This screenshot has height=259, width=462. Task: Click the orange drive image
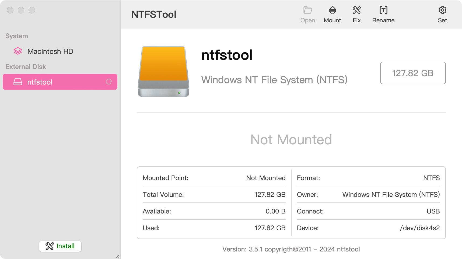click(x=163, y=71)
